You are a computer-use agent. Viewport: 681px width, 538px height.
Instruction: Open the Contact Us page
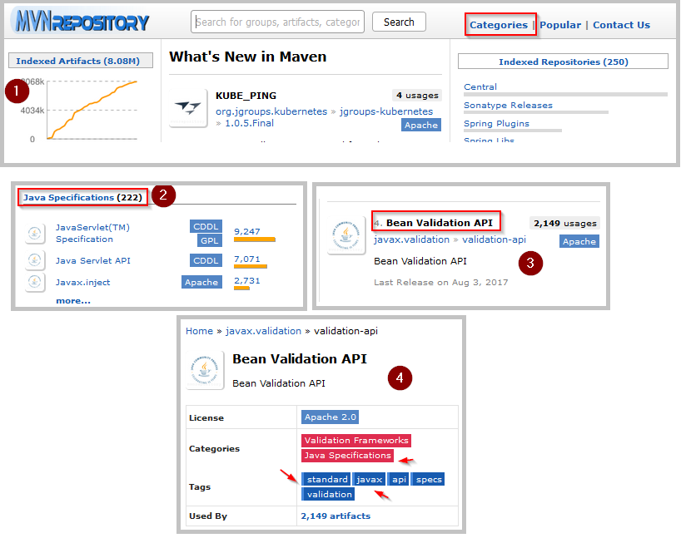622,25
